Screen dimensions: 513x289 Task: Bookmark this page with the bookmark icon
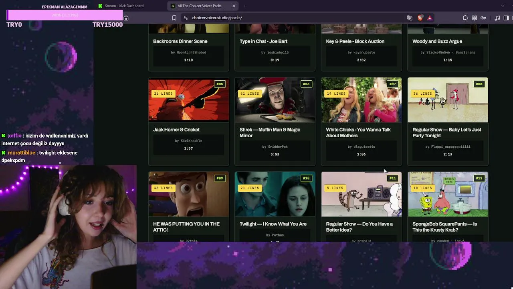point(174,18)
